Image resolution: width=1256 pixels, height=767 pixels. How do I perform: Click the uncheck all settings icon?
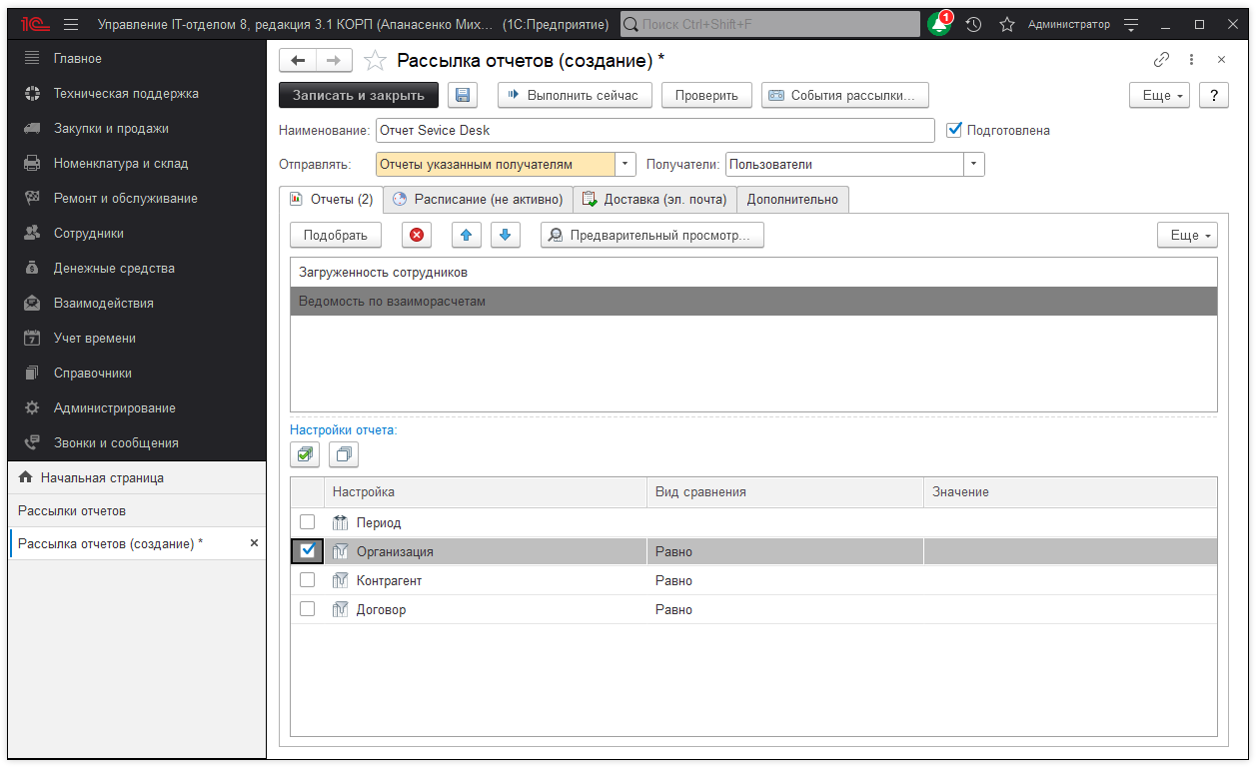(344, 454)
